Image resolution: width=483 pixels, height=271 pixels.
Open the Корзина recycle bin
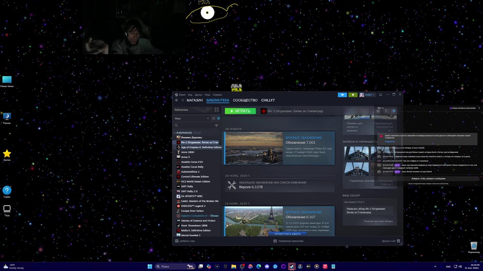(x=474, y=247)
